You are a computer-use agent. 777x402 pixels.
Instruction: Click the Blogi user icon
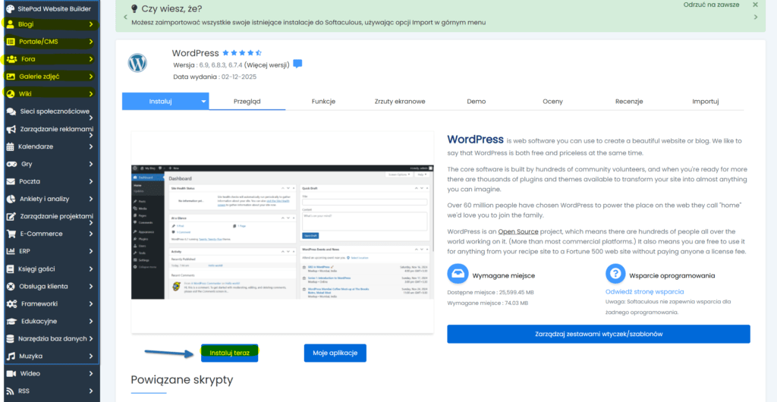[x=11, y=24]
